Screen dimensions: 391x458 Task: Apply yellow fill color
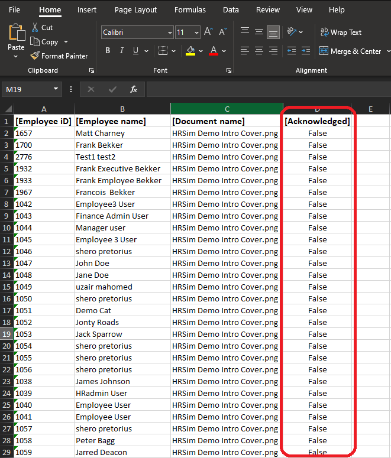point(190,51)
